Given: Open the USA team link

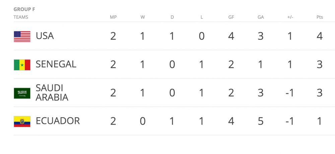Looking at the screenshot, I should pos(45,36).
